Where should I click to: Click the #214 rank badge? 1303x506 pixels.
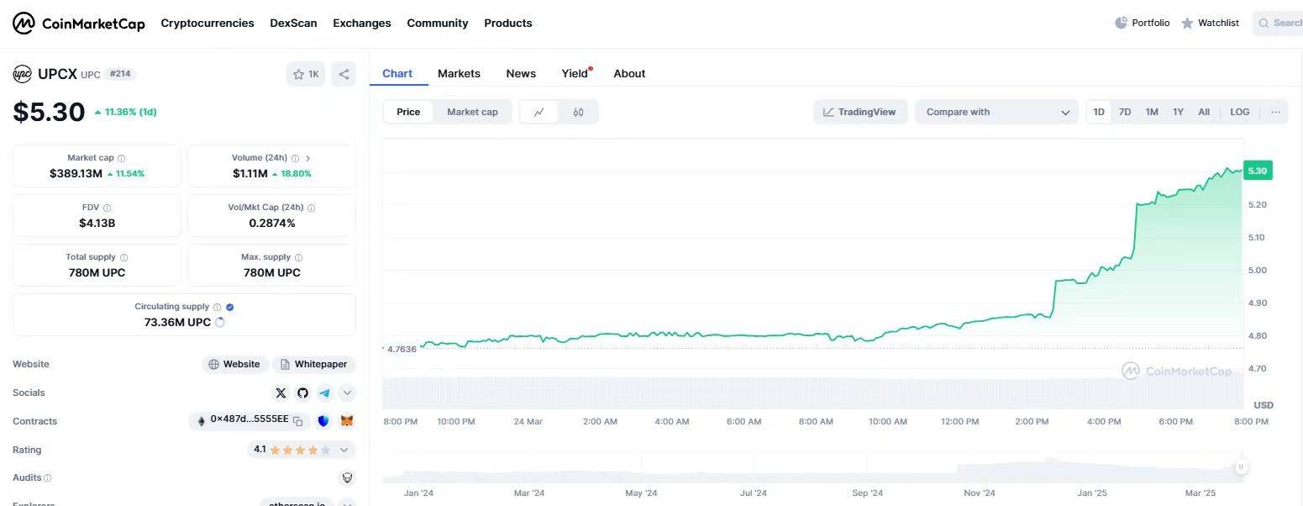click(121, 74)
